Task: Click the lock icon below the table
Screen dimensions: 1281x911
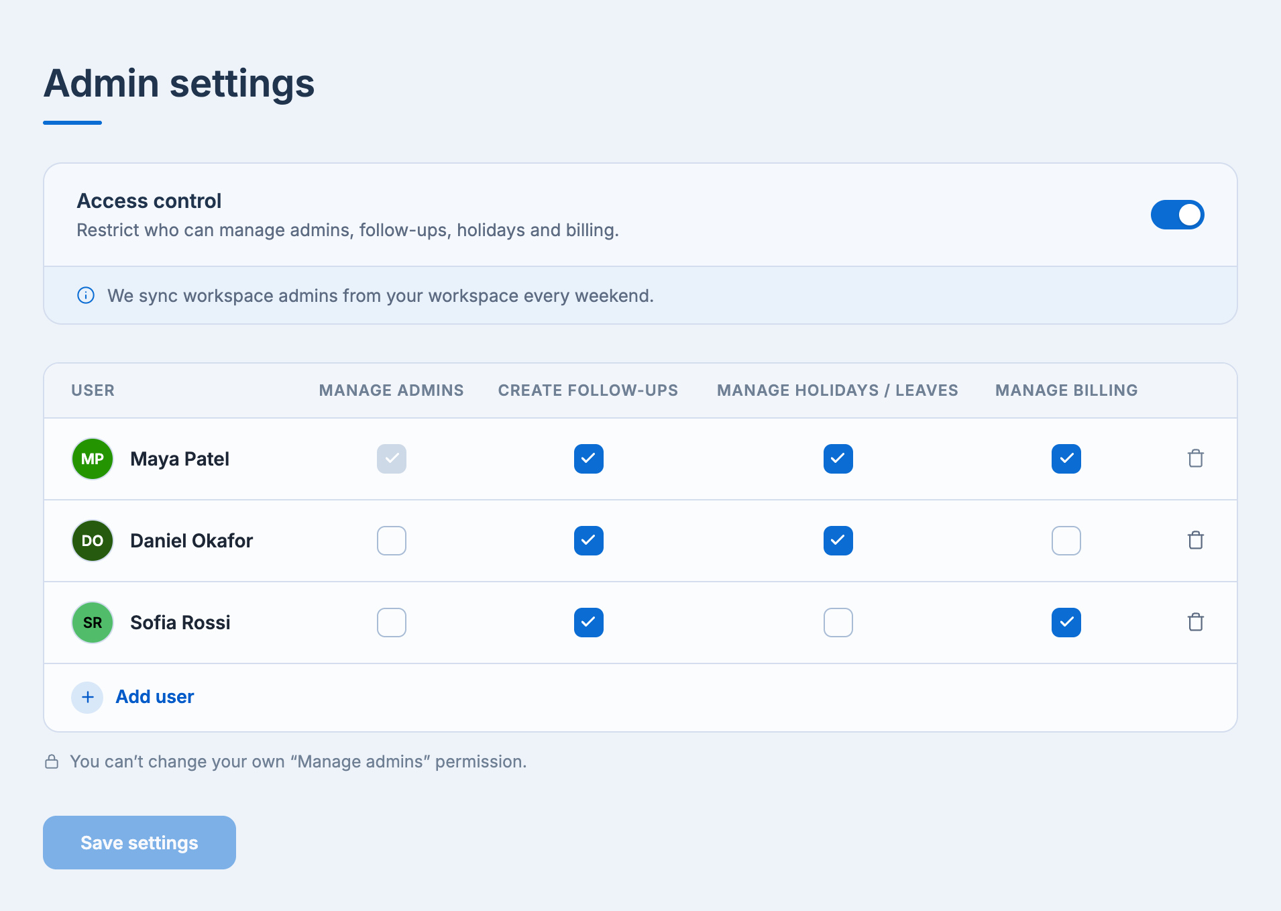Action: [x=52, y=761]
